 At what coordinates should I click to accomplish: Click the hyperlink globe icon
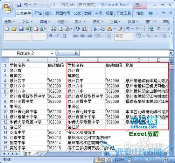(152, 29)
